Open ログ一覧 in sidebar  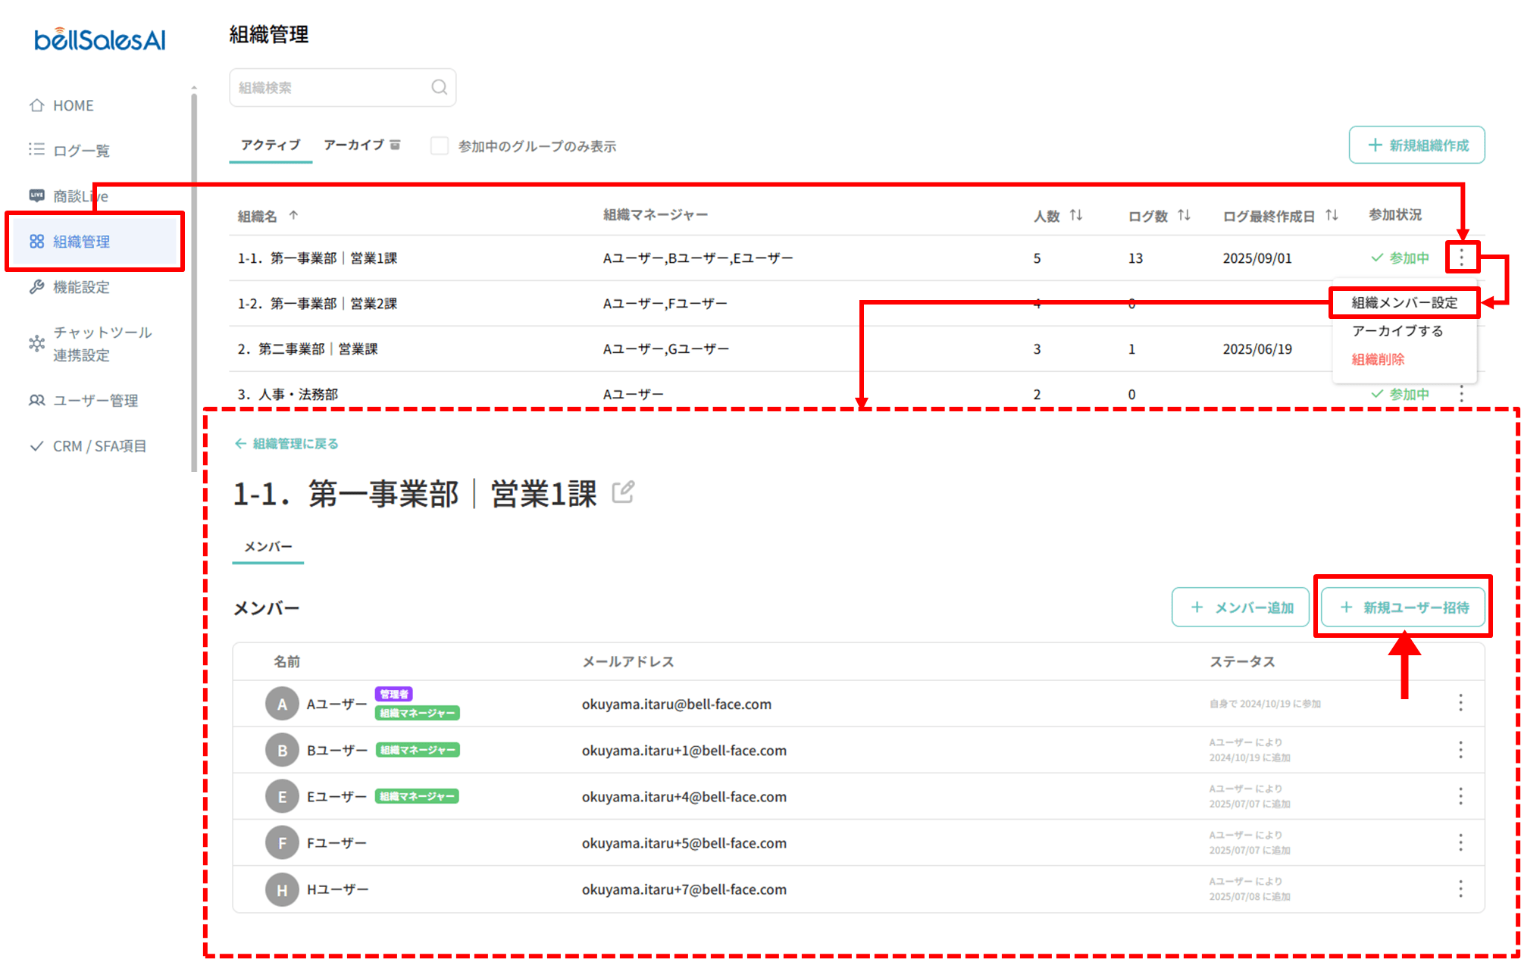coord(80,150)
